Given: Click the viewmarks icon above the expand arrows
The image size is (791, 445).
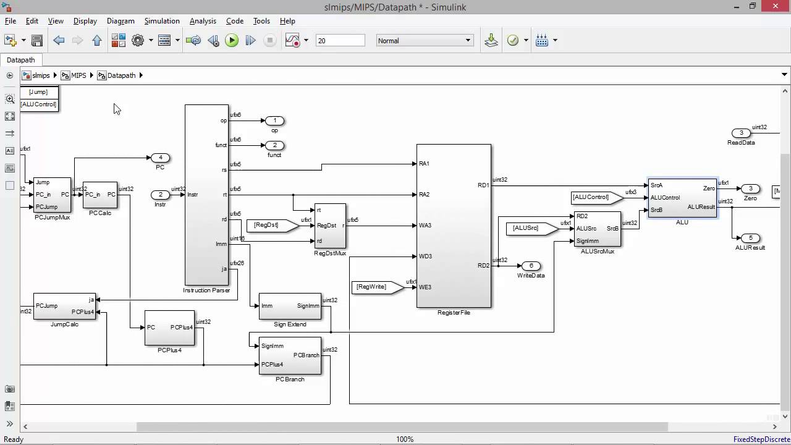Looking at the screenshot, I should pyautogui.click(x=10, y=406).
